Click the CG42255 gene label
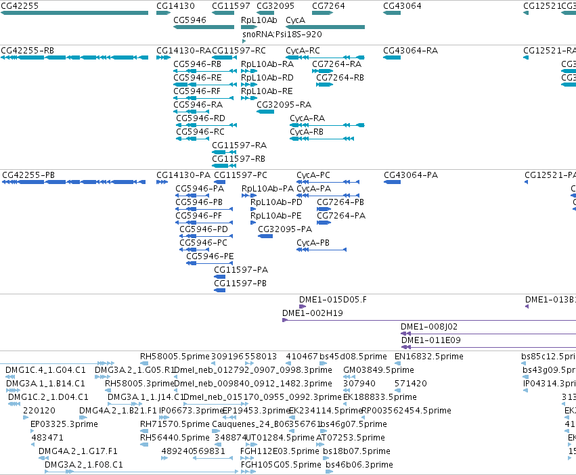 pyautogui.click(x=20, y=6)
